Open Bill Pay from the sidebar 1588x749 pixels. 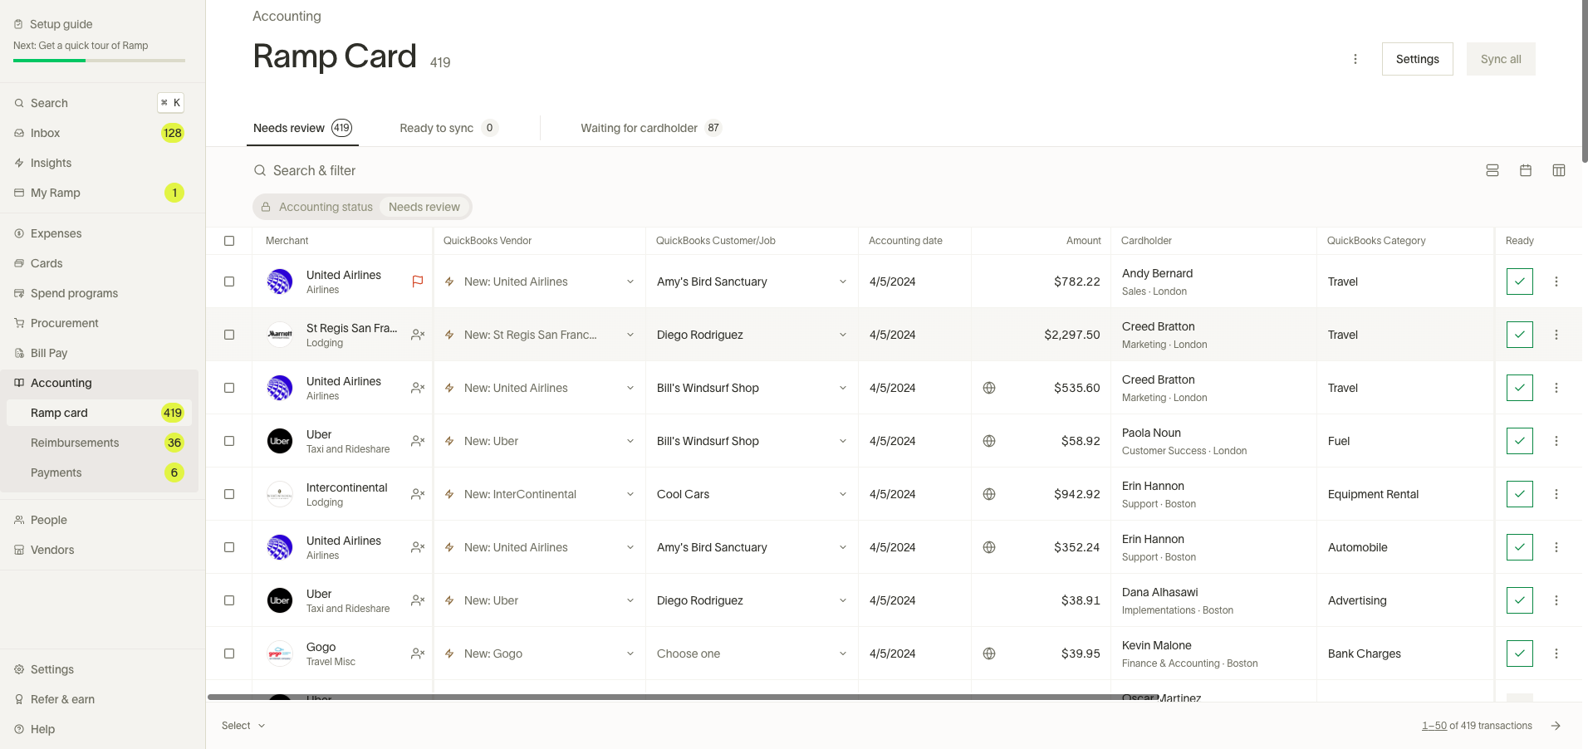(47, 353)
